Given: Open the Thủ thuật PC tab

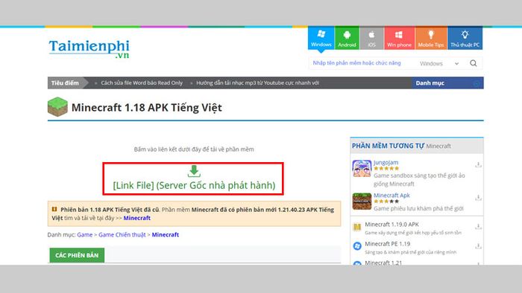Looking at the screenshot, I should tap(465, 38).
